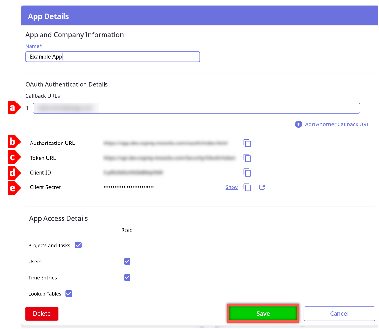Click the red Delete button
The image size is (379, 329).
tap(42, 313)
